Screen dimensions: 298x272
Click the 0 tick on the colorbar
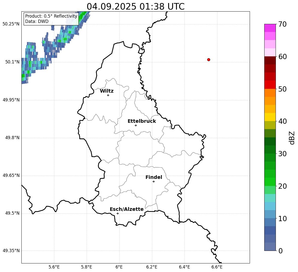pos(280,251)
